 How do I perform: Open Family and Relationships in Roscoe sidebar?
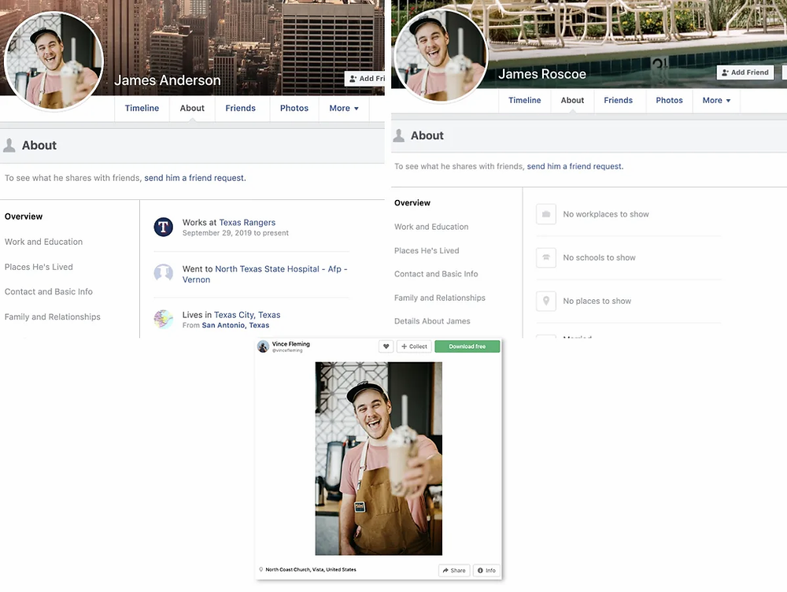440,298
